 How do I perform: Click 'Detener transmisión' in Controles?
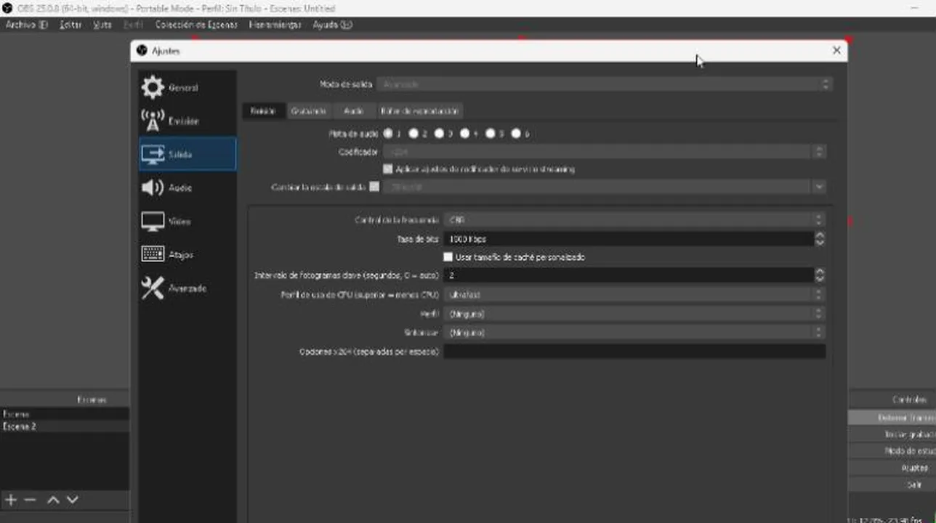tap(892, 418)
